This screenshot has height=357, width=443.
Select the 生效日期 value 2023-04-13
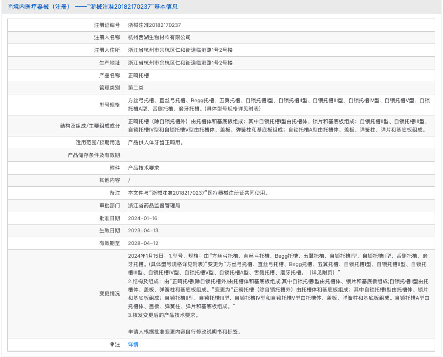click(143, 231)
